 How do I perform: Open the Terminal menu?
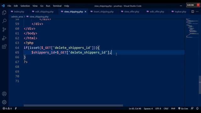pos(57,6)
